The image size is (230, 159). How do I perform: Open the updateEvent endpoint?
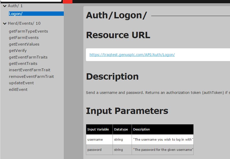coord(21,83)
